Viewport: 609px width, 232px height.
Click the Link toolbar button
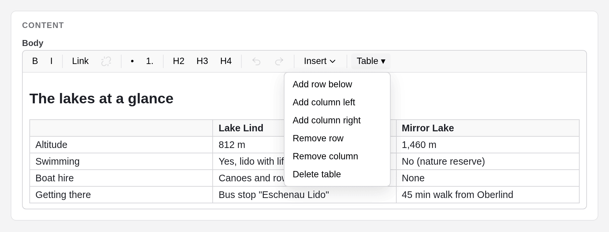point(80,61)
